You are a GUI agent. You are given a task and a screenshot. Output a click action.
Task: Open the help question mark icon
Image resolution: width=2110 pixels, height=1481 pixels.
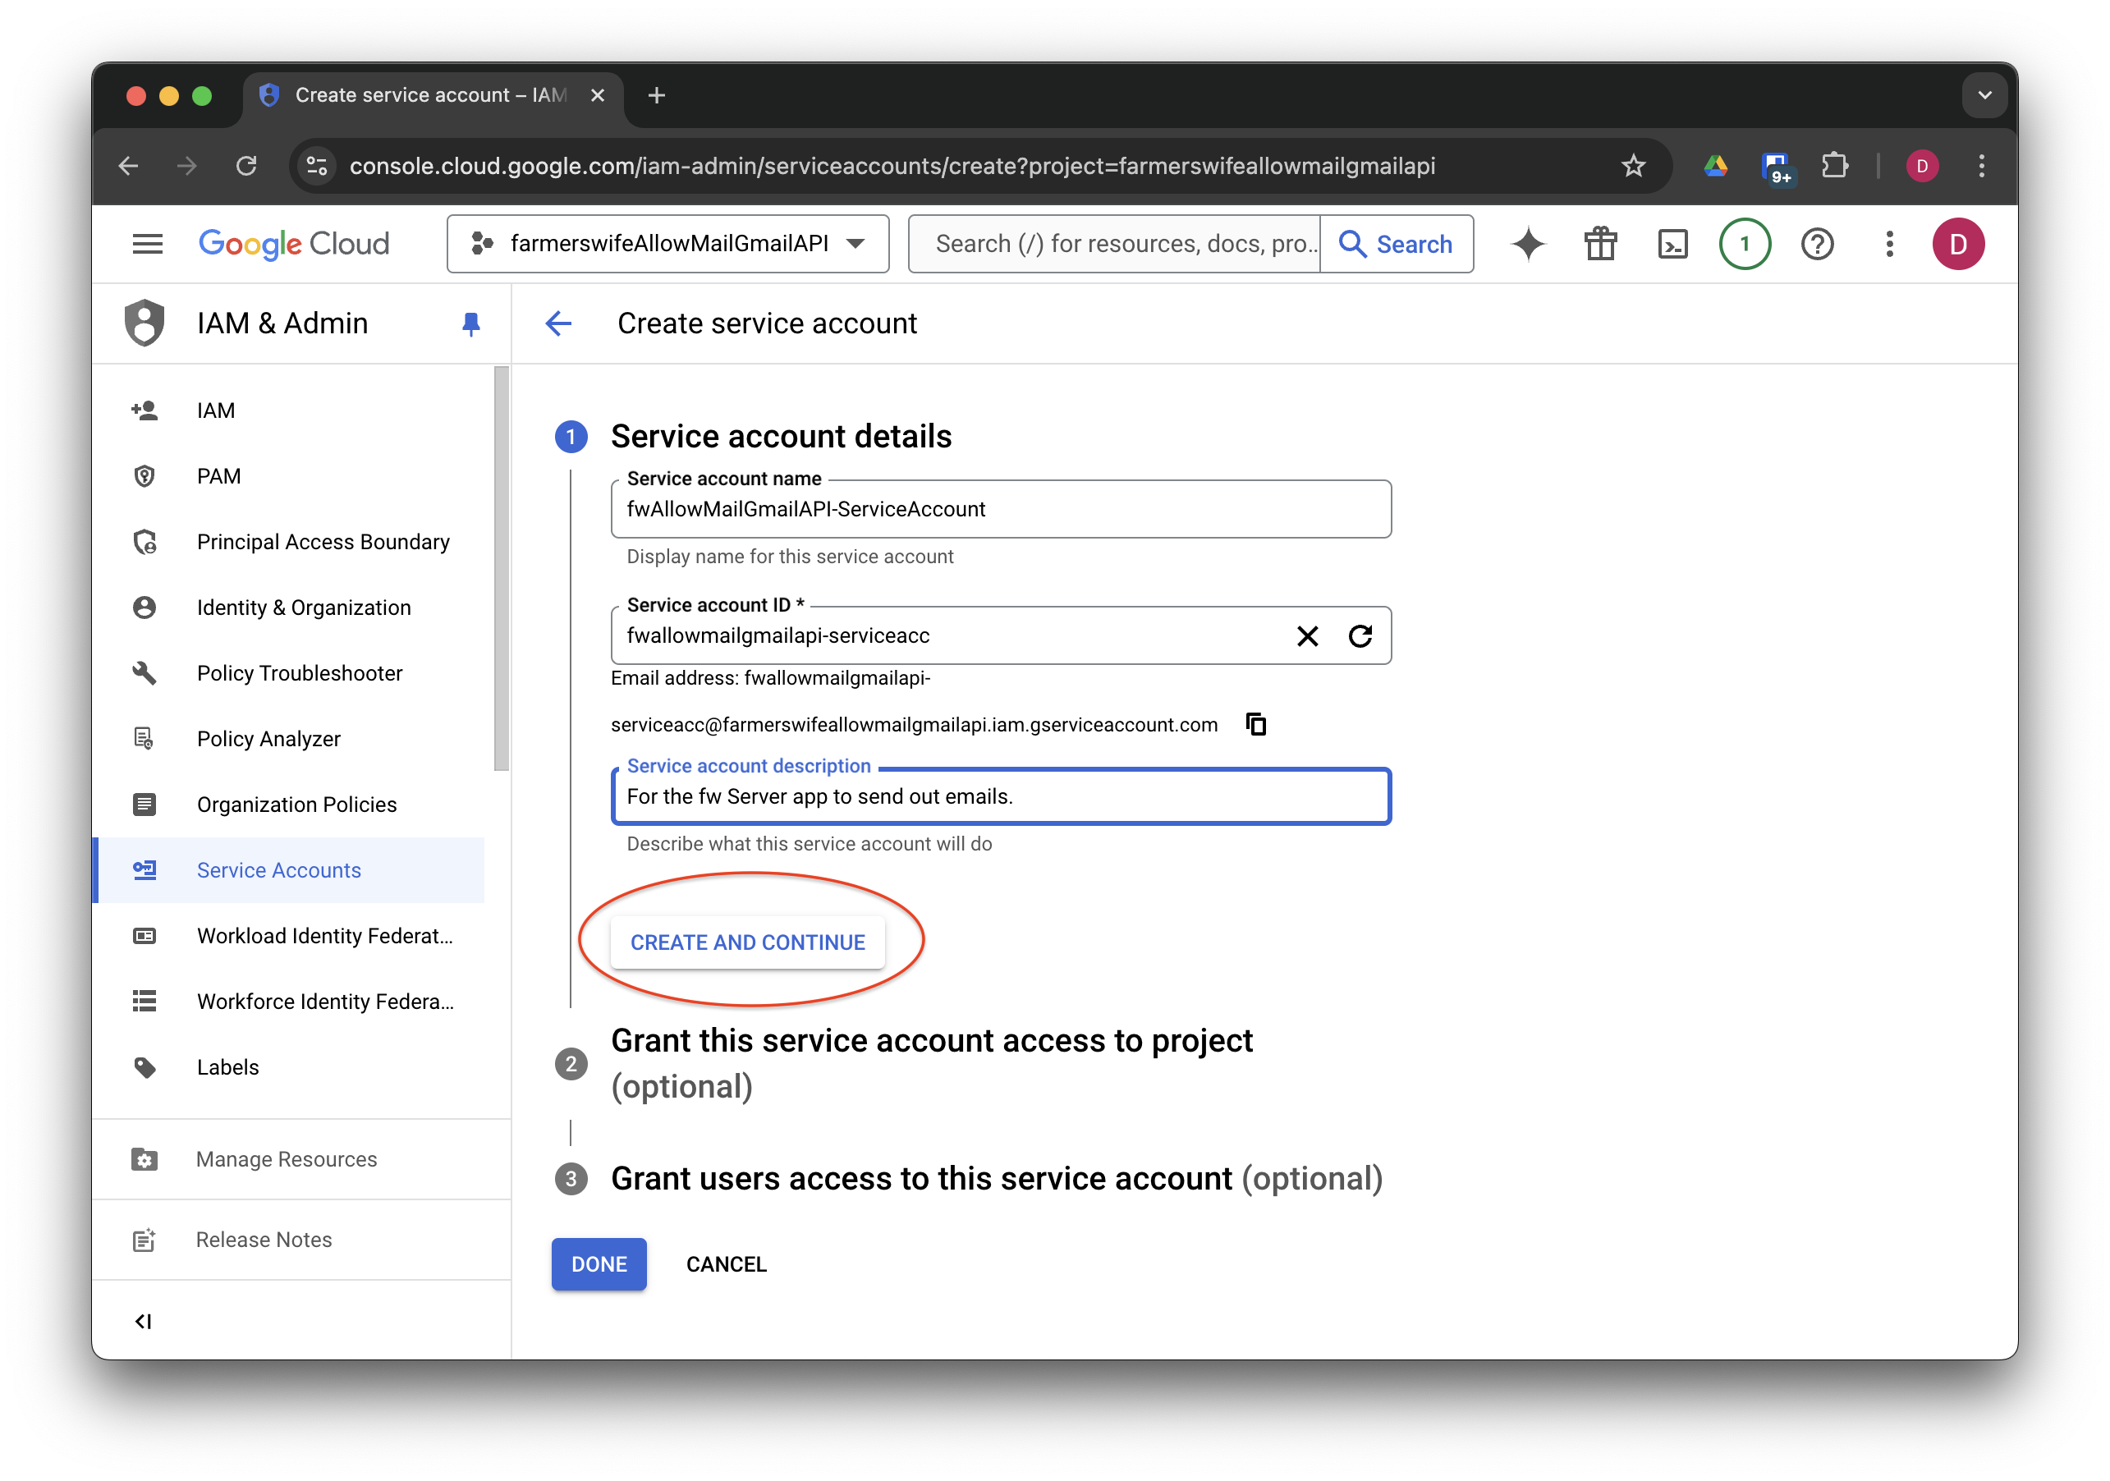coord(1817,245)
